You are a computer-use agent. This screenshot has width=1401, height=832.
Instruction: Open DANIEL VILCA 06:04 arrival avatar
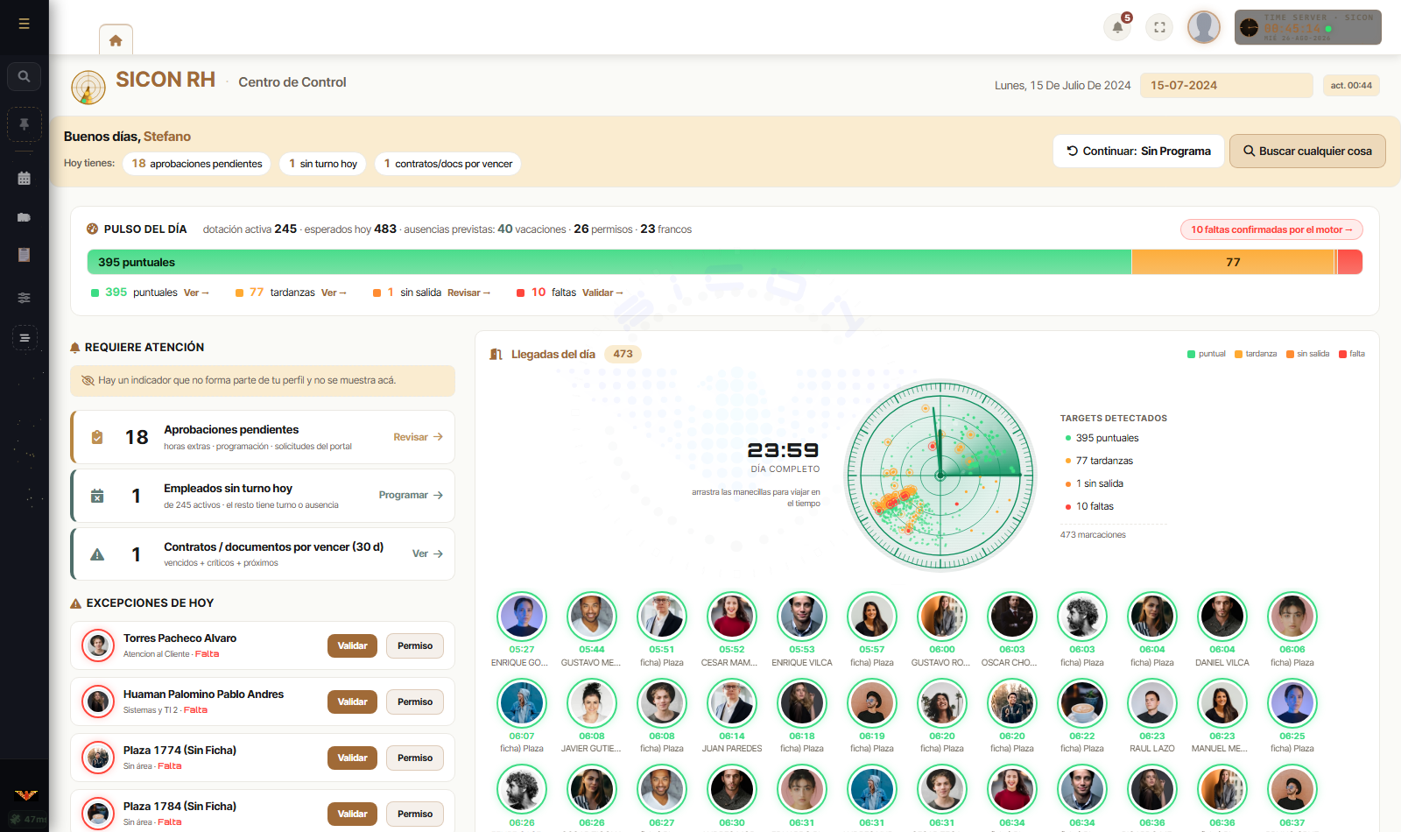(x=1222, y=616)
